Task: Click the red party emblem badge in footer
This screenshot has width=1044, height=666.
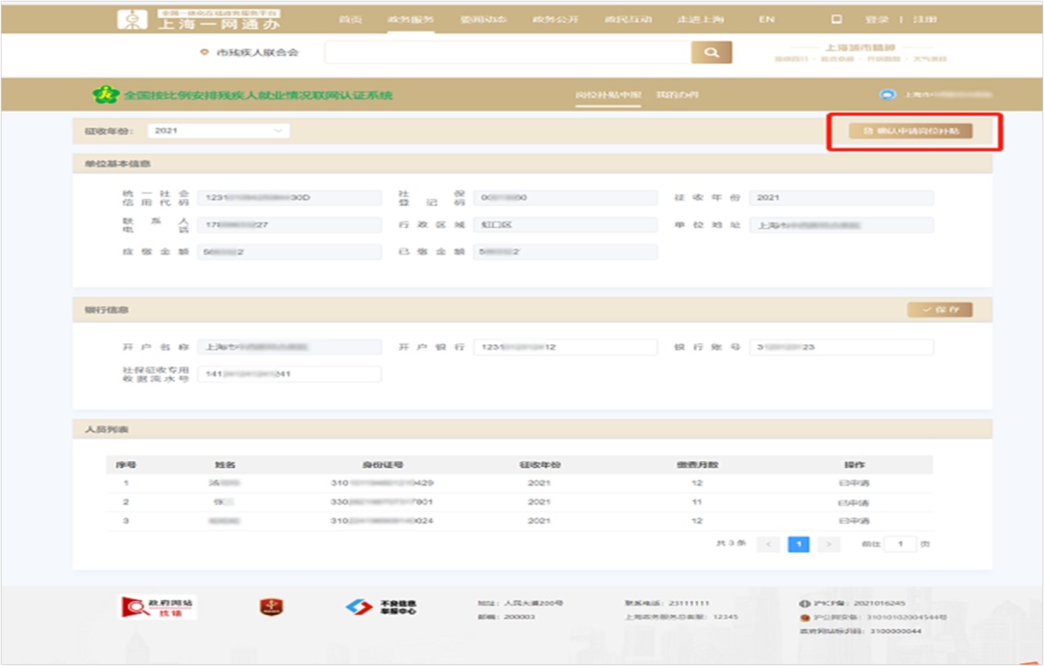Action: tap(271, 607)
